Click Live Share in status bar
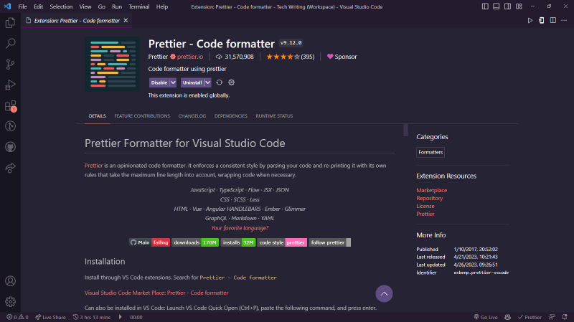The width and height of the screenshot is (574, 322). (50, 317)
